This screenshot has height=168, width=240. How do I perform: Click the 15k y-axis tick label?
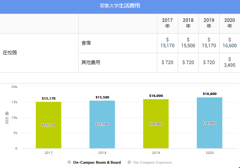pyautogui.click(x=14, y=102)
